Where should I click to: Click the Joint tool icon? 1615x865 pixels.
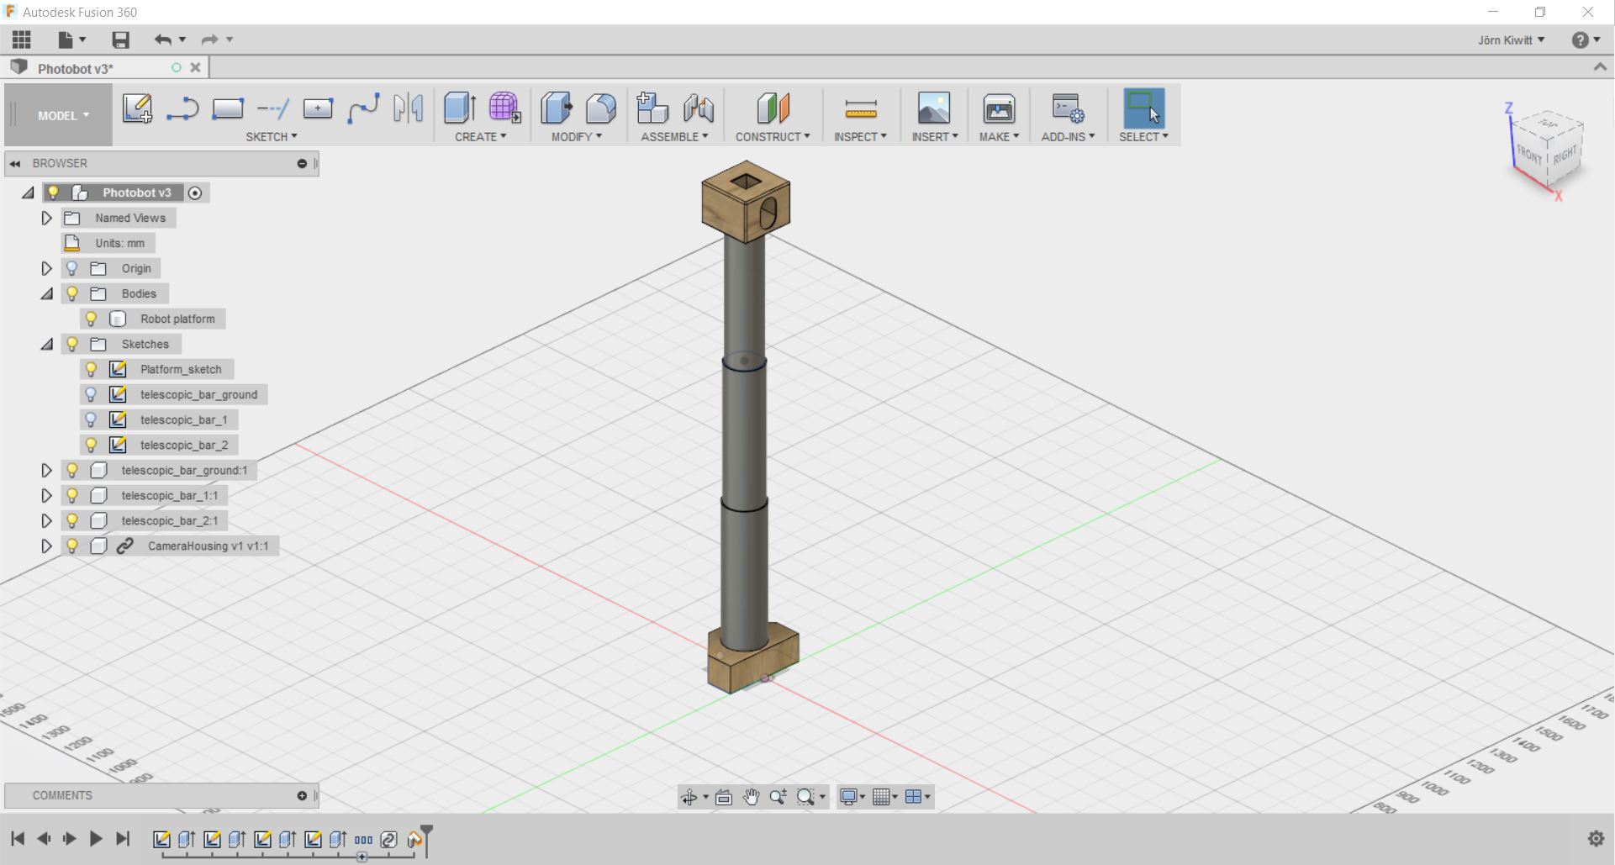click(x=698, y=108)
